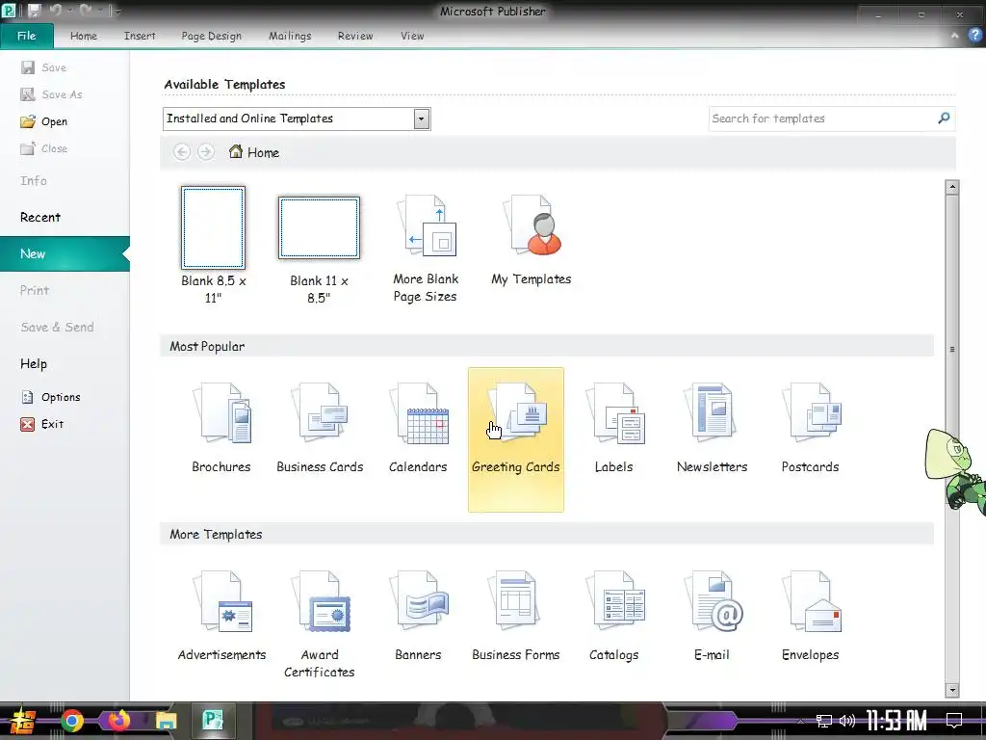Switch to the Page Design tab
Viewport: 986px width, 740px height.
click(211, 36)
